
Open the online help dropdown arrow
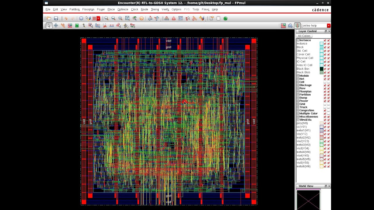329,26
